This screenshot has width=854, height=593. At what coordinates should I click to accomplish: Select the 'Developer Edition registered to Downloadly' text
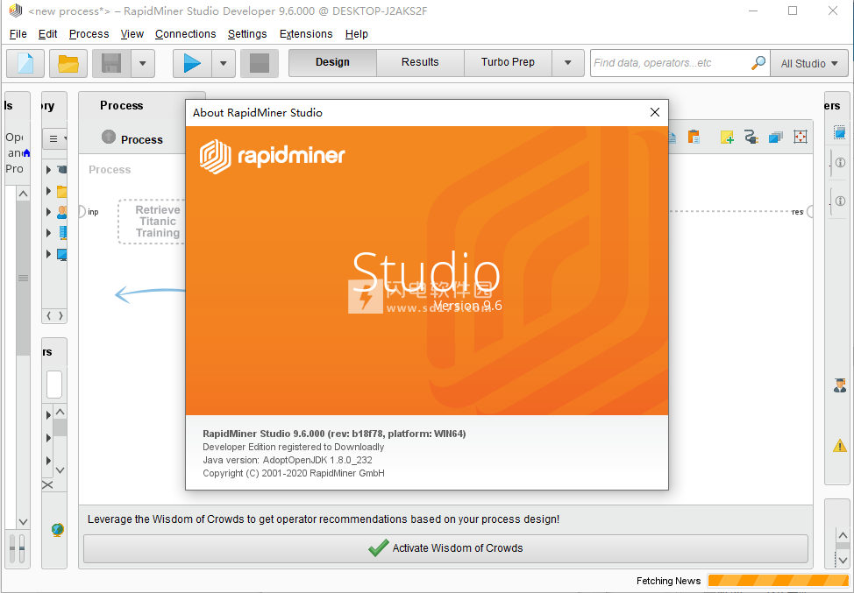[294, 447]
